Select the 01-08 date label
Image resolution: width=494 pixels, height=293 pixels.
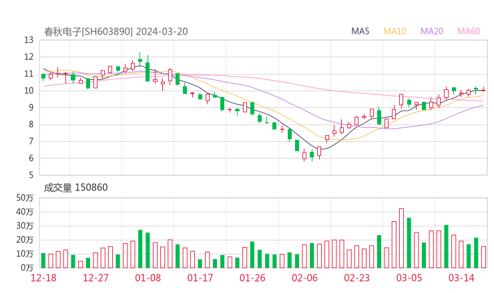[x=148, y=278]
